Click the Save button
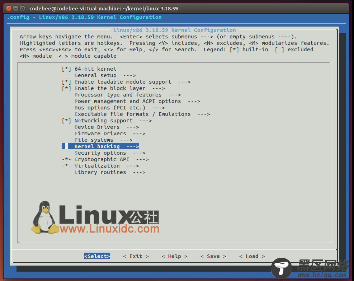Viewport: 354px width, 281px height. coord(213,256)
